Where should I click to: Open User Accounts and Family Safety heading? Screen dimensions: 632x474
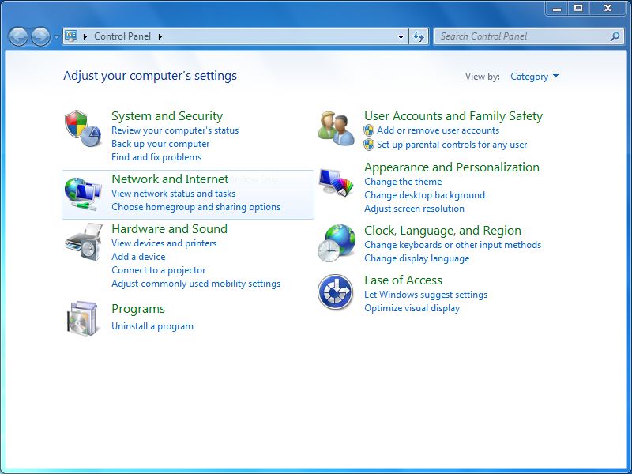(x=453, y=116)
